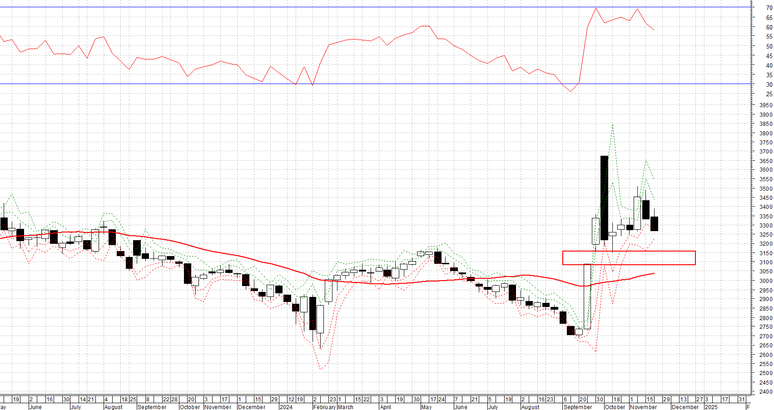This screenshot has height=410, width=774.
Task: Click the 60 value on the oscillator scale
Action: tap(769, 27)
